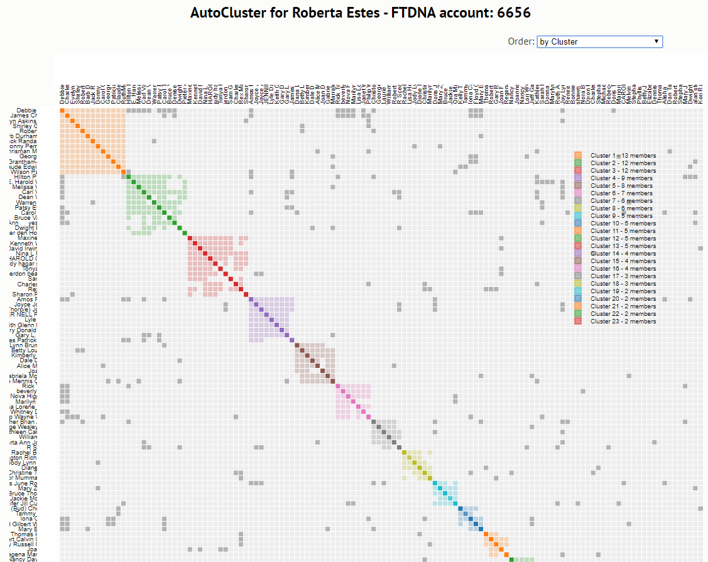Click the Cluster 6 pink legend swatch
The height and width of the screenshot is (562, 708).
point(577,193)
